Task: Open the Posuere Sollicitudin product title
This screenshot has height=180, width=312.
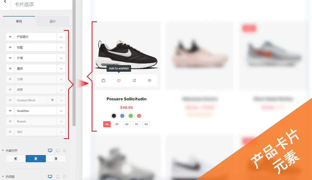Action: (x=126, y=99)
